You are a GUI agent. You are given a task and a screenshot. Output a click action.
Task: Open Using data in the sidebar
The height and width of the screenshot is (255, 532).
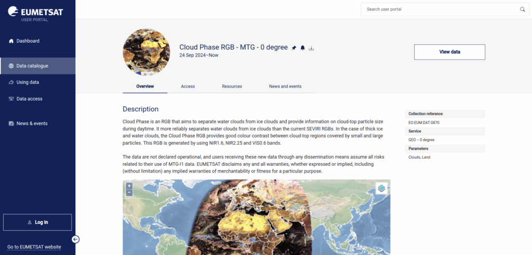point(28,82)
